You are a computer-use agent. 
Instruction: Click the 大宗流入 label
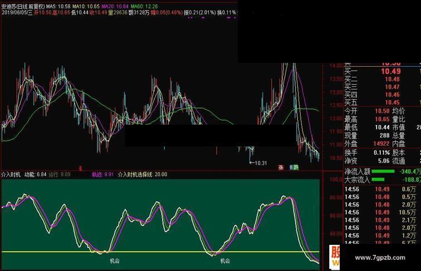(x=358, y=180)
